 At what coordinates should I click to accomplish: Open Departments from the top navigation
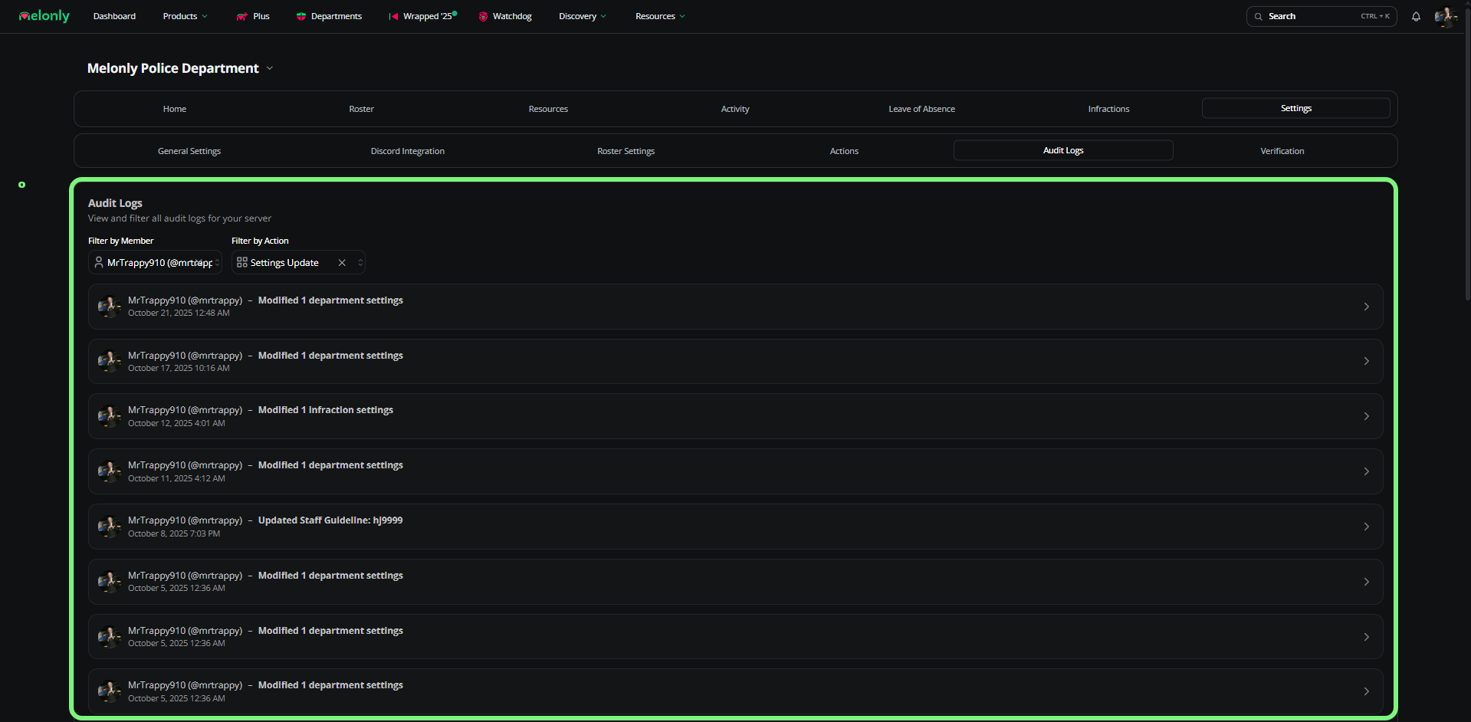[x=329, y=16]
